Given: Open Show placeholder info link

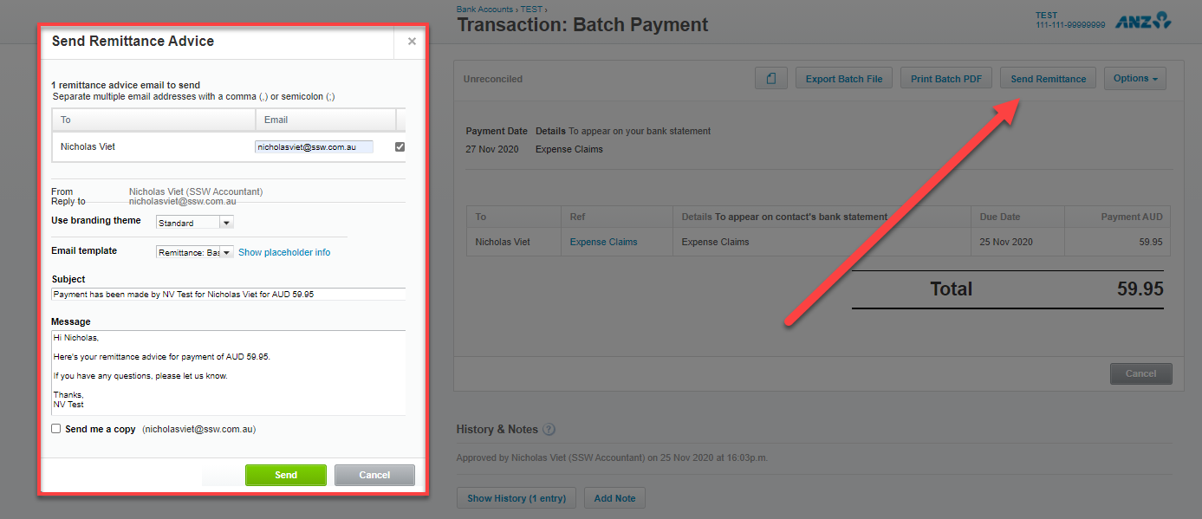Looking at the screenshot, I should tap(284, 252).
